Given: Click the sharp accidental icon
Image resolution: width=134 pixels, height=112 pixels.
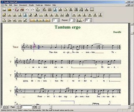Looking at the screenshot, I should pos(46,15).
